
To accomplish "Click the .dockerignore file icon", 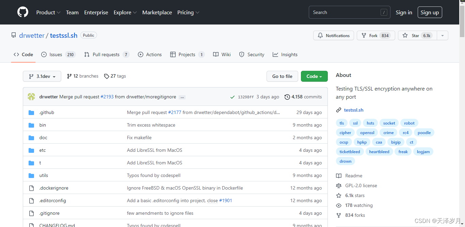I will coord(31,188).
